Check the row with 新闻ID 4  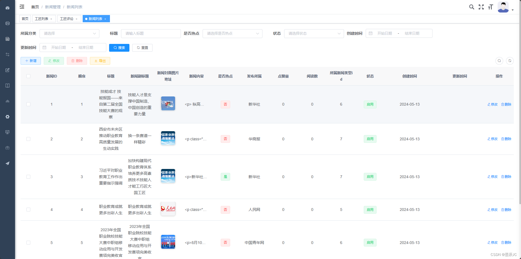click(28, 210)
